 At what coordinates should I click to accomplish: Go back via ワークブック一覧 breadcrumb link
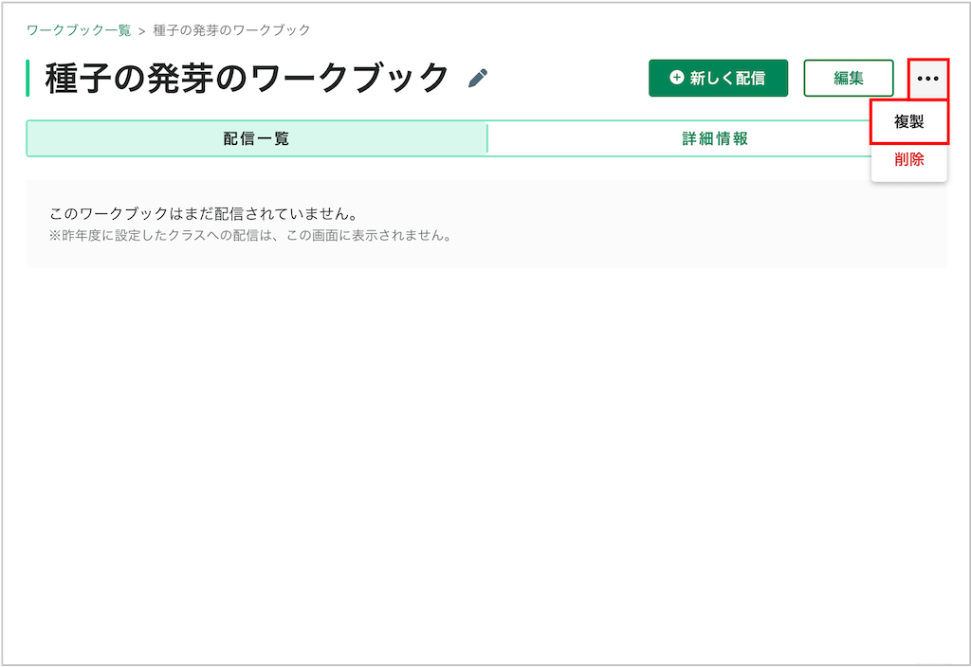79,30
